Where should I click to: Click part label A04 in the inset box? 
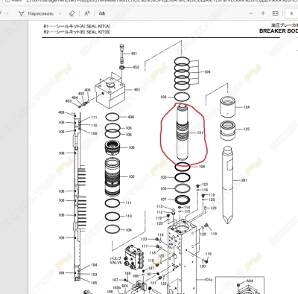tap(250, 281)
